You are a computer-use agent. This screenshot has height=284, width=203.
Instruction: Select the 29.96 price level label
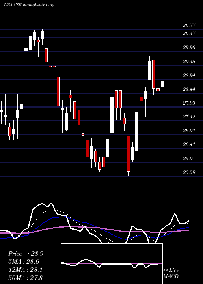(x=189, y=47)
